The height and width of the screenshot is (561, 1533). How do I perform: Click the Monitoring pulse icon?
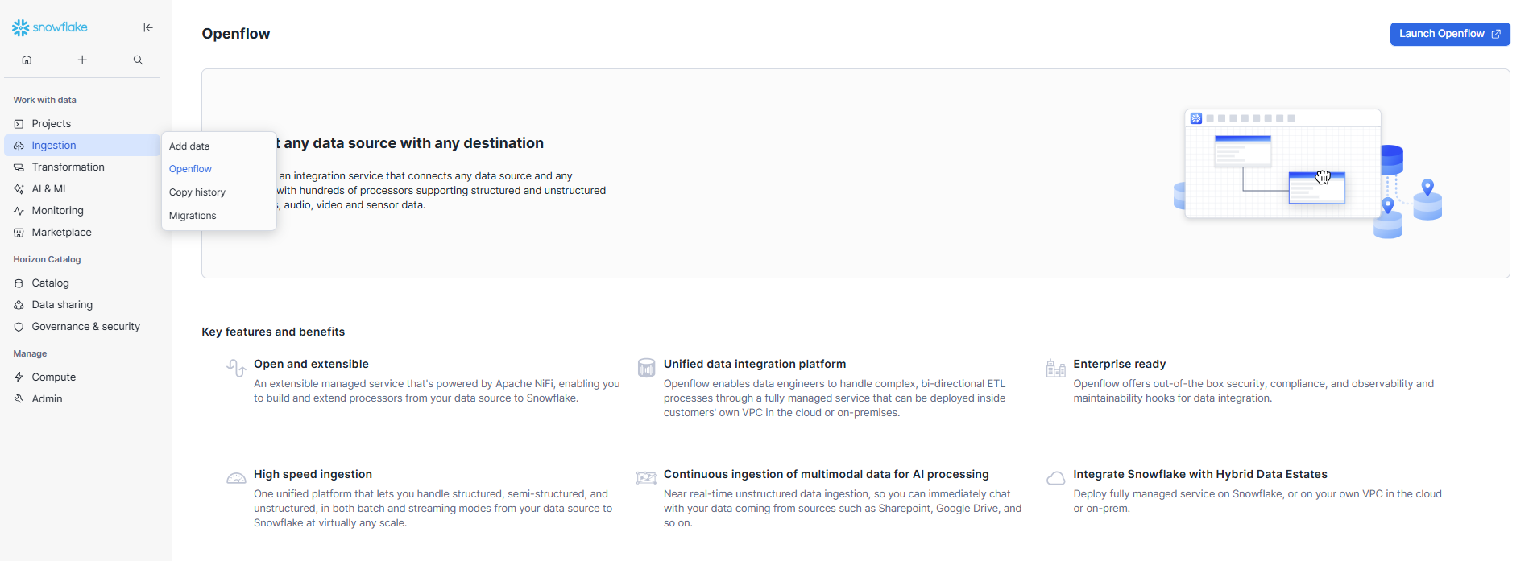point(19,211)
